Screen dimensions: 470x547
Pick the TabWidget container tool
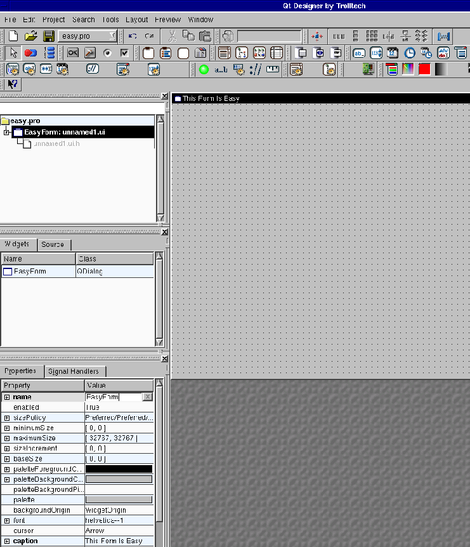click(x=200, y=53)
